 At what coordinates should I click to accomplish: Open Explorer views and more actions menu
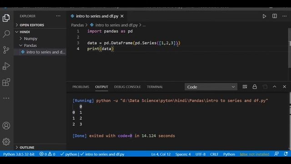coord(58,16)
